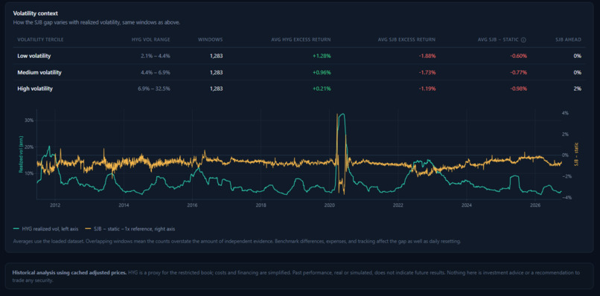Click the -0.98% SJB − static value
The height and width of the screenshot is (296, 600).
click(519, 89)
